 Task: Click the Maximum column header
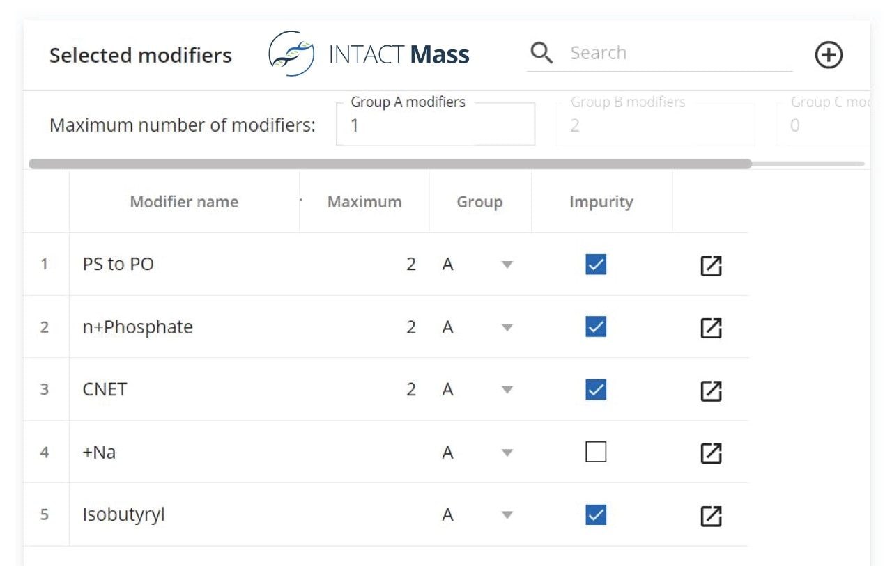click(364, 202)
